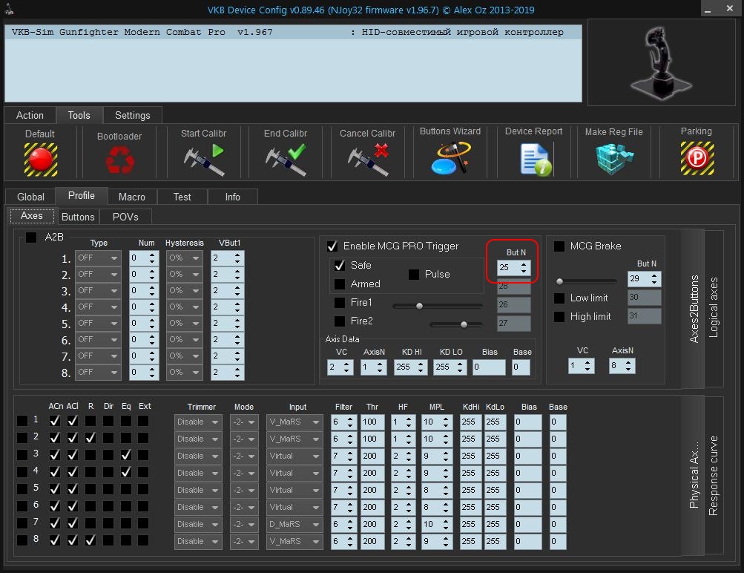Close the VKB Device Config window
The width and height of the screenshot is (744, 573).
[730, 9]
